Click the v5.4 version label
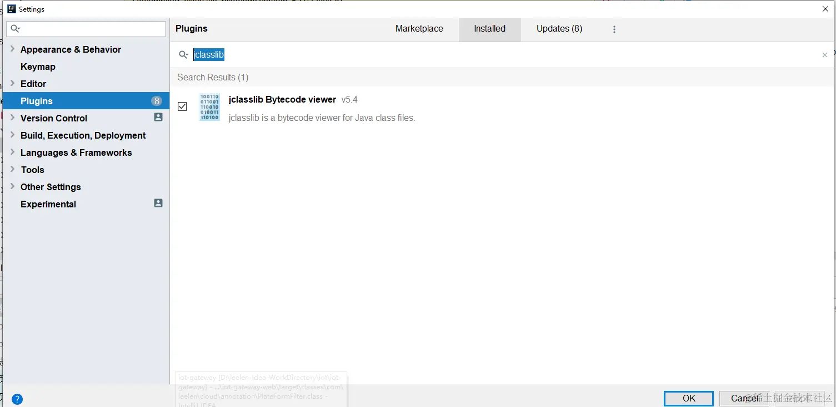The width and height of the screenshot is (836, 407). coord(349,100)
